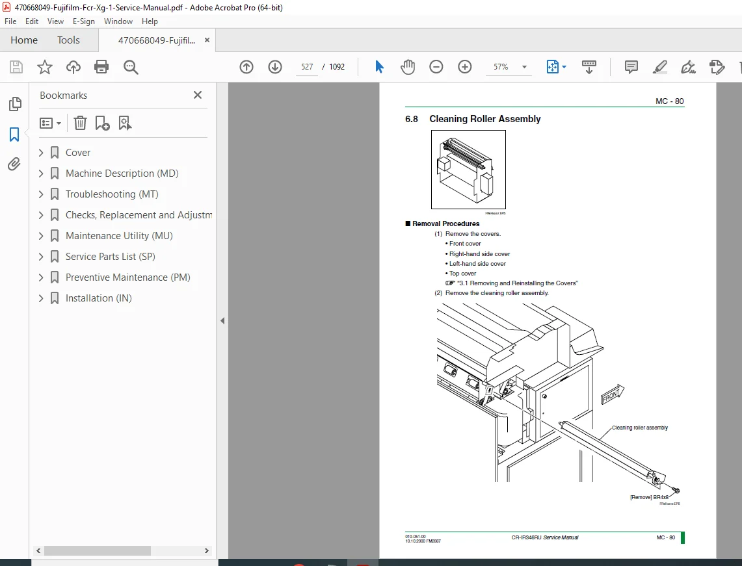
Task: Click the find current bookmark icon
Action: tap(125, 123)
